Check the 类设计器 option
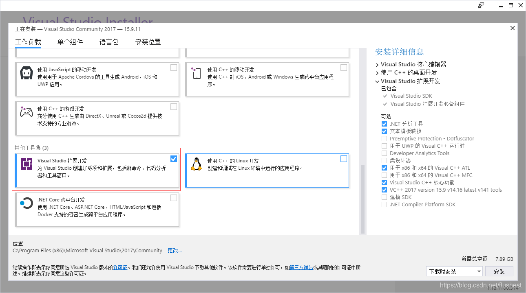This screenshot has height=293, width=526. tap(384, 160)
